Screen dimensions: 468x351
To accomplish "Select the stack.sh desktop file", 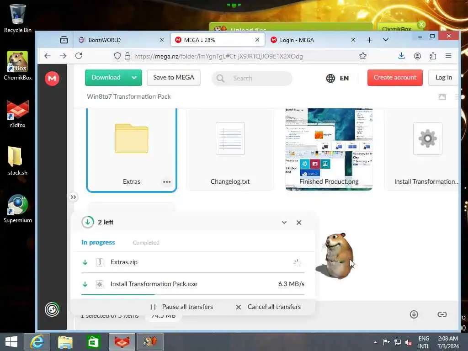I will coord(17,161).
